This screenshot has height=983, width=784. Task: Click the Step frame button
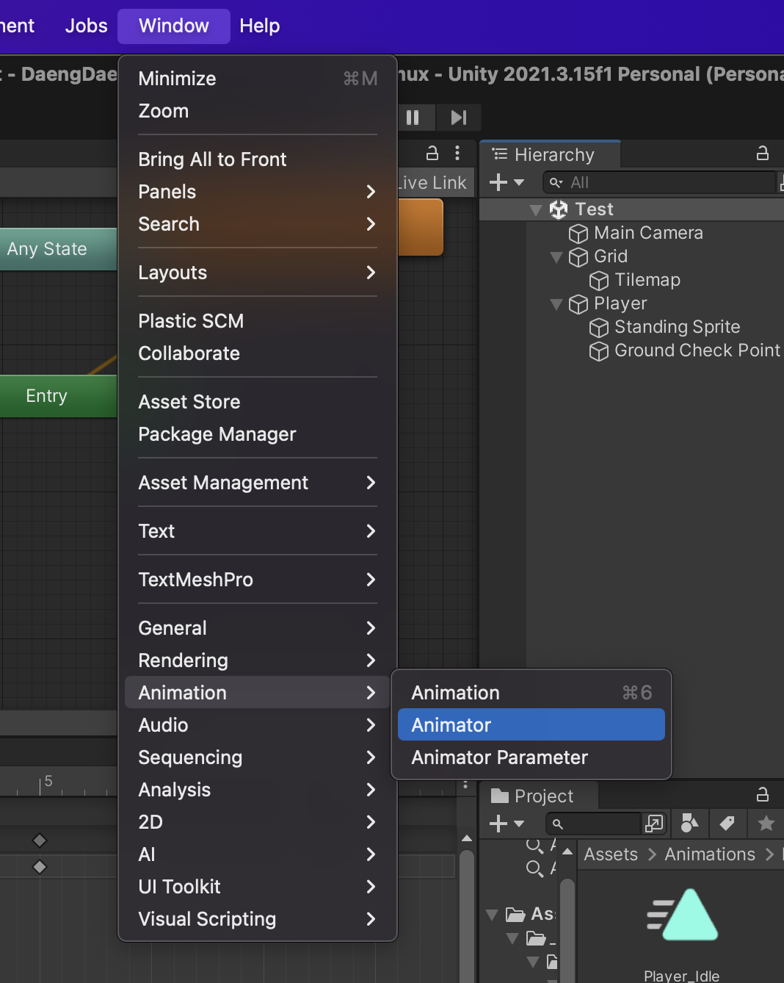click(x=459, y=118)
